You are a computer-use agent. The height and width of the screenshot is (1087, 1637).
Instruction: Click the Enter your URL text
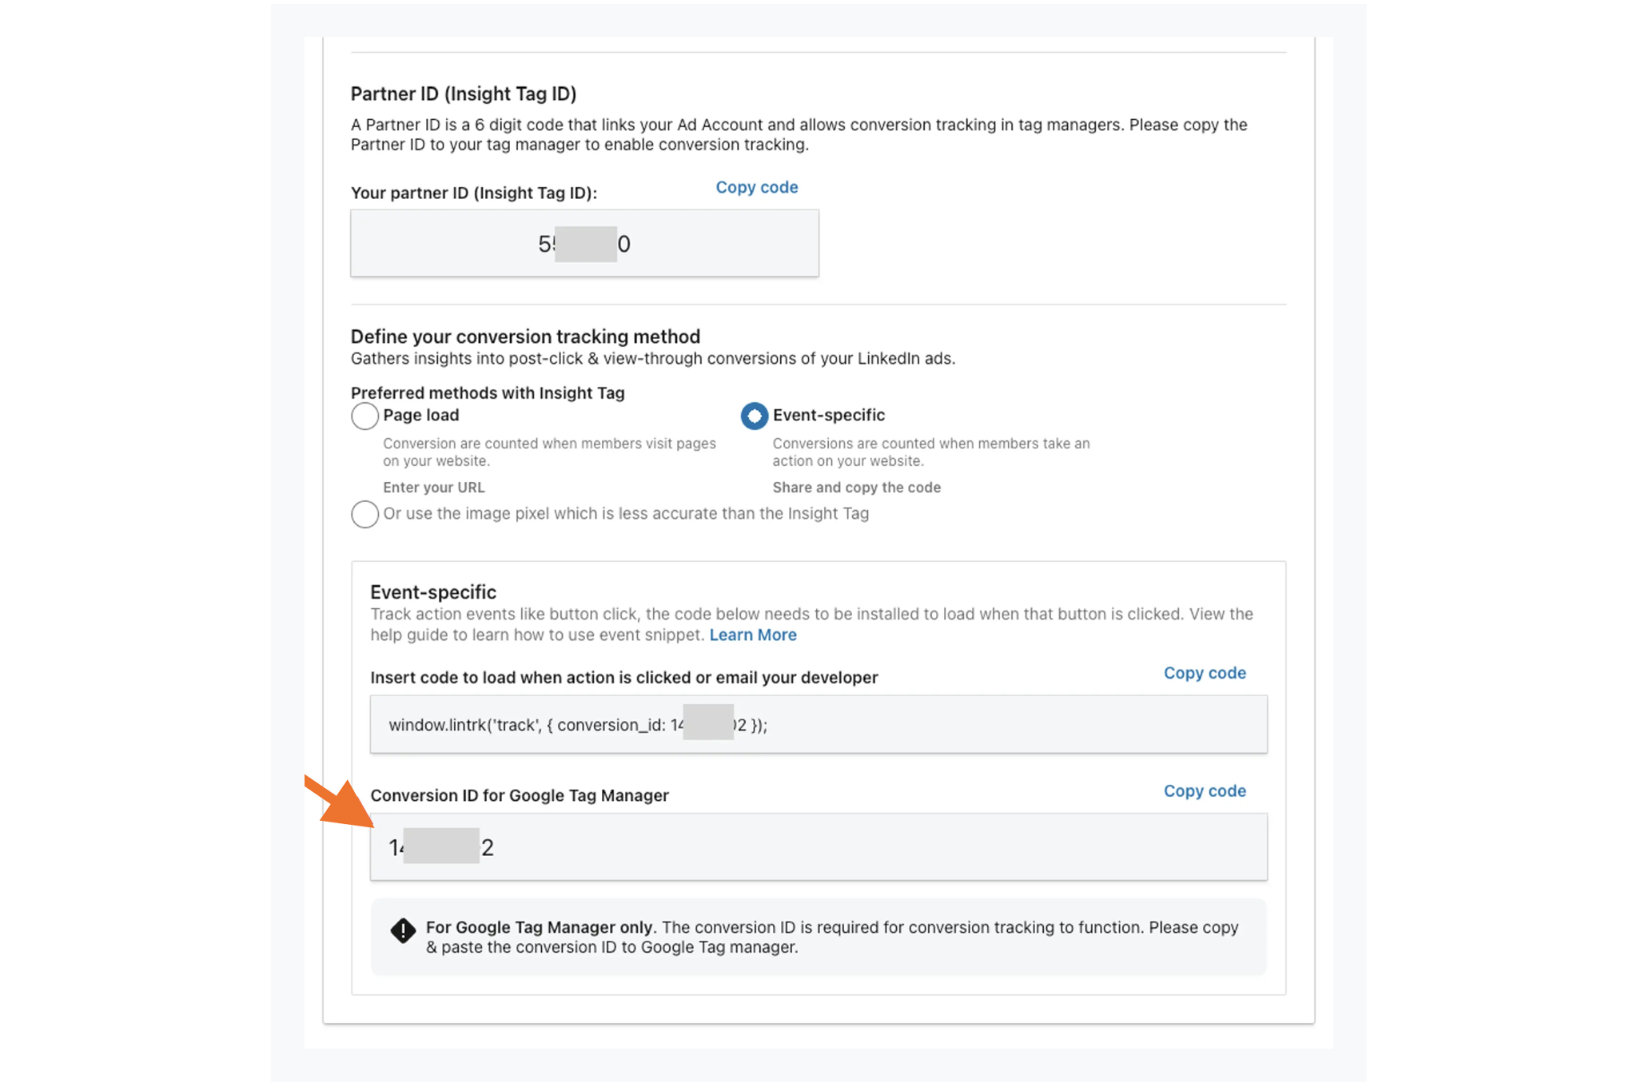pos(433,488)
